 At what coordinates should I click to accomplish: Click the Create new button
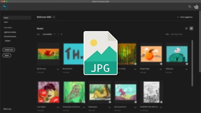pos(9,50)
